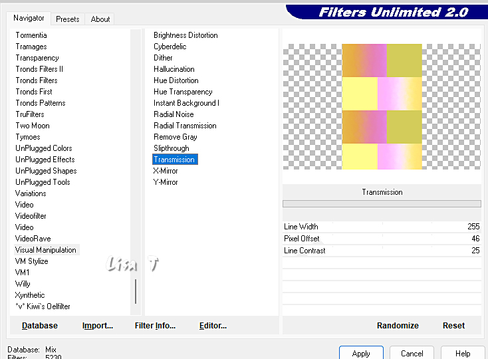Choose Y-Mirror filter
Viewport: 488px width, 359px height.
pyautogui.click(x=166, y=182)
